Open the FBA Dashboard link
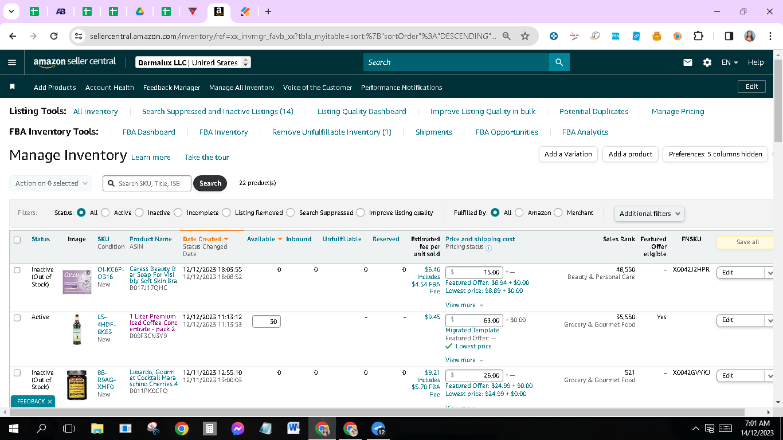The image size is (783, 440). (x=149, y=132)
